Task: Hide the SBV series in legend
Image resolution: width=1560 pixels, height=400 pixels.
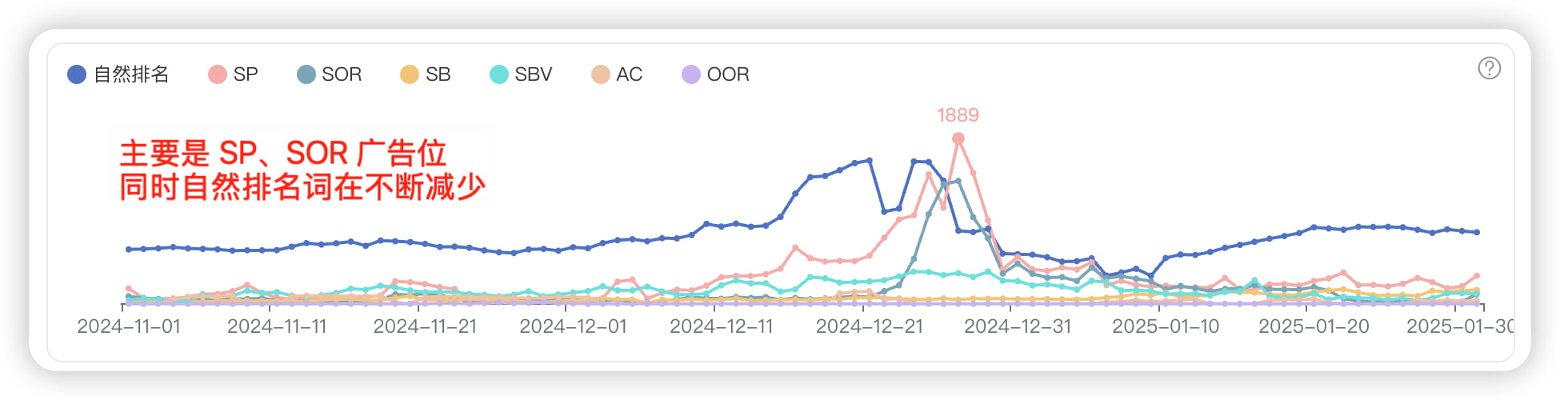Action: tap(521, 74)
